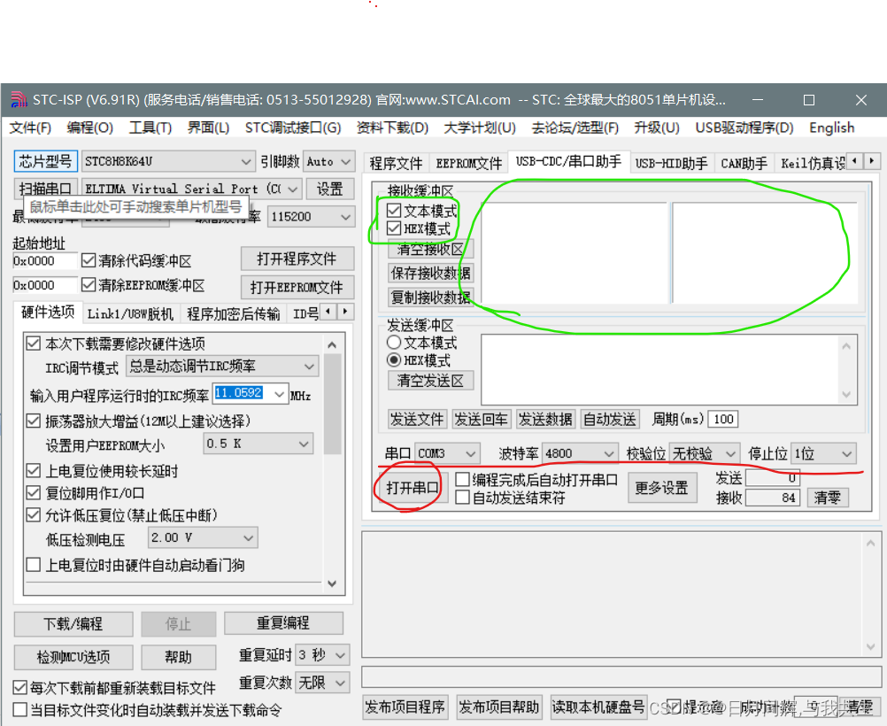Switch to USB-HID助手 tab
Viewport: 887px width, 726px height.
[671, 163]
